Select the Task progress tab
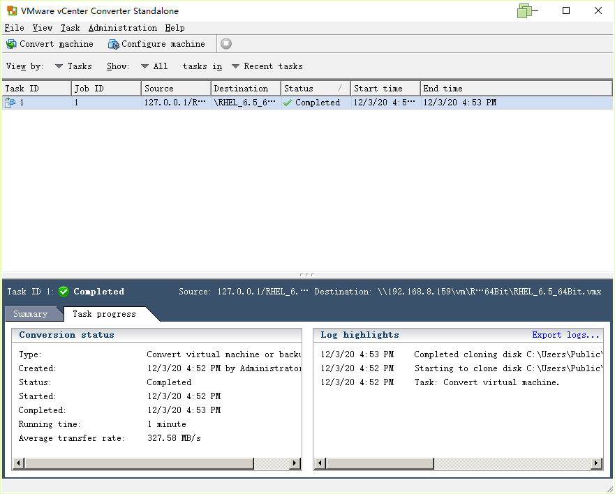 tap(104, 314)
